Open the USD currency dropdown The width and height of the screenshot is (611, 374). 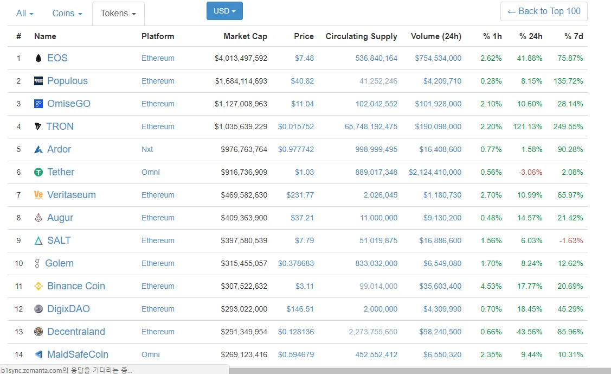(224, 11)
